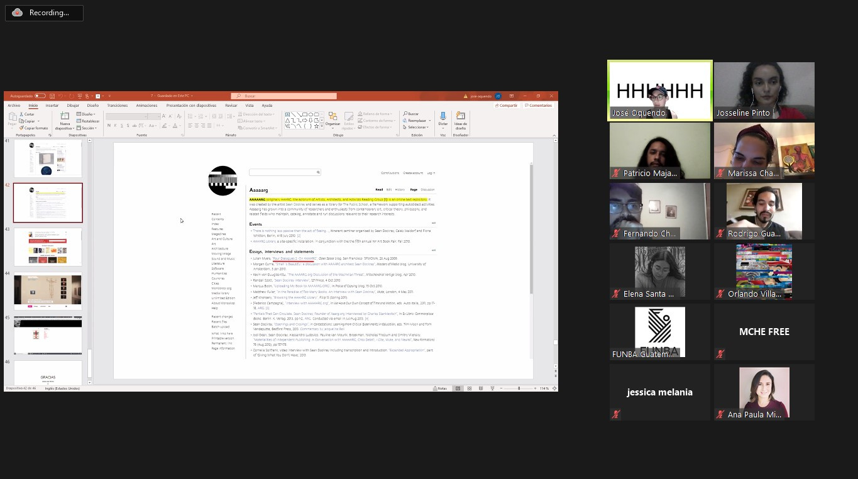Viewport: 858px width, 479px height.
Task: Click align text left icon
Action: [x=190, y=126]
